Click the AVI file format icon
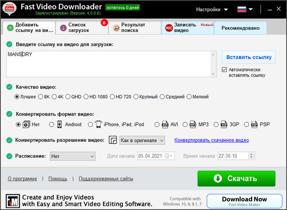This screenshot has height=210, width=287. pos(165,124)
